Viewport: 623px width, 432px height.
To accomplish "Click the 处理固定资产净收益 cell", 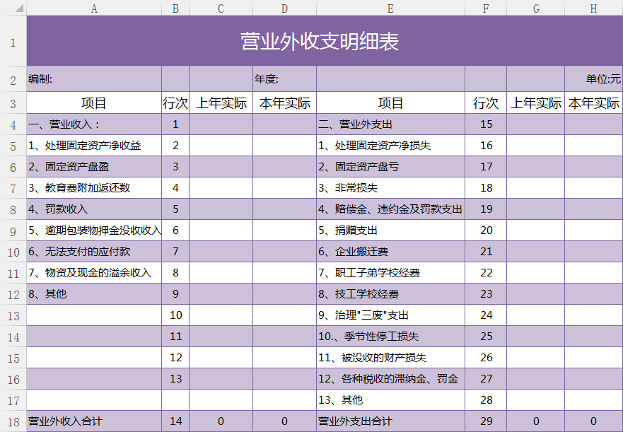I will pyautogui.click(x=94, y=146).
